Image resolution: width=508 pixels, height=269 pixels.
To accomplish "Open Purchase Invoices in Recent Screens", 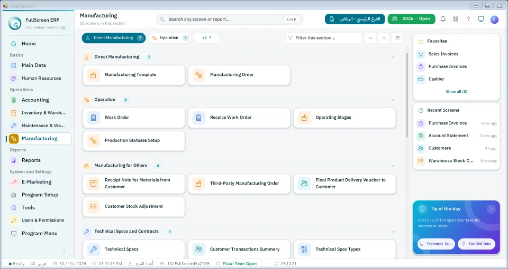I will tap(456, 123).
